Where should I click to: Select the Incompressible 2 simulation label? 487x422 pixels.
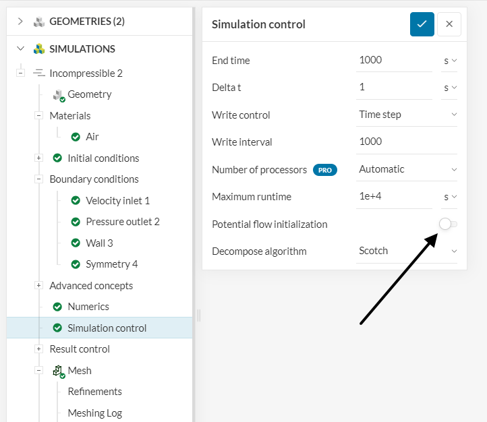coord(86,73)
